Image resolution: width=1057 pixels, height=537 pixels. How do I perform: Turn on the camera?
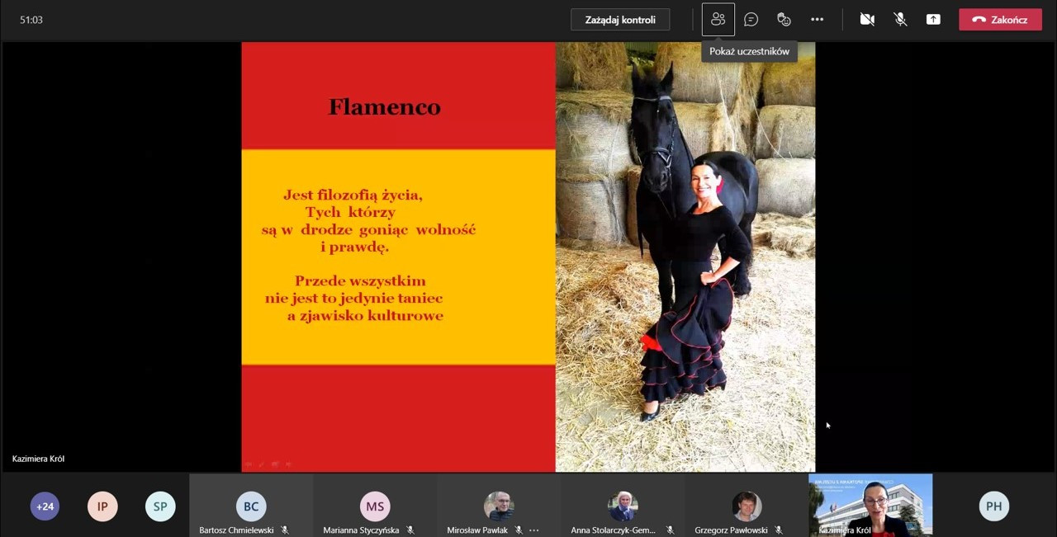pos(867,20)
